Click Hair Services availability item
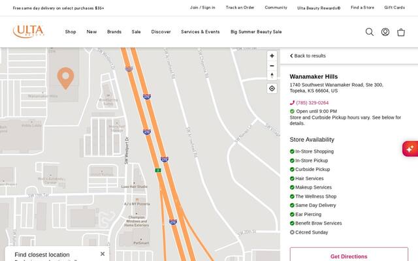The image size is (418, 261). click(307, 178)
